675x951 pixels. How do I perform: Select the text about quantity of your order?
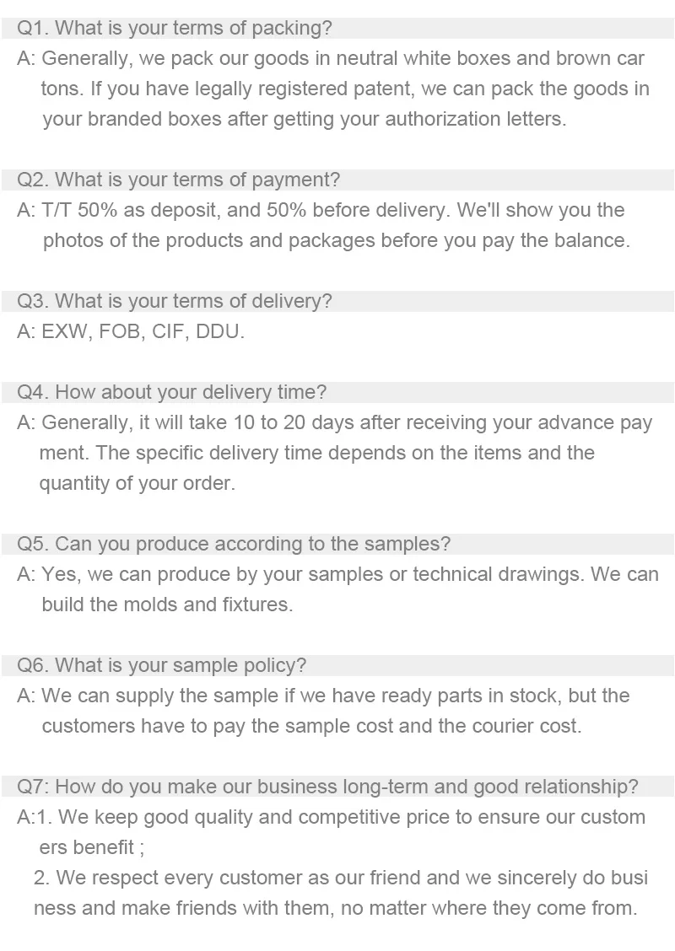coord(137,484)
